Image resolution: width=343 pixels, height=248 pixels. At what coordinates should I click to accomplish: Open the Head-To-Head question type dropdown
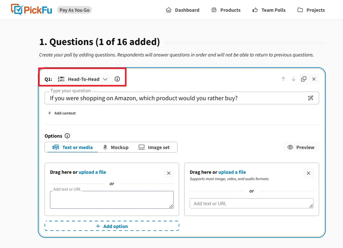point(83,79)
